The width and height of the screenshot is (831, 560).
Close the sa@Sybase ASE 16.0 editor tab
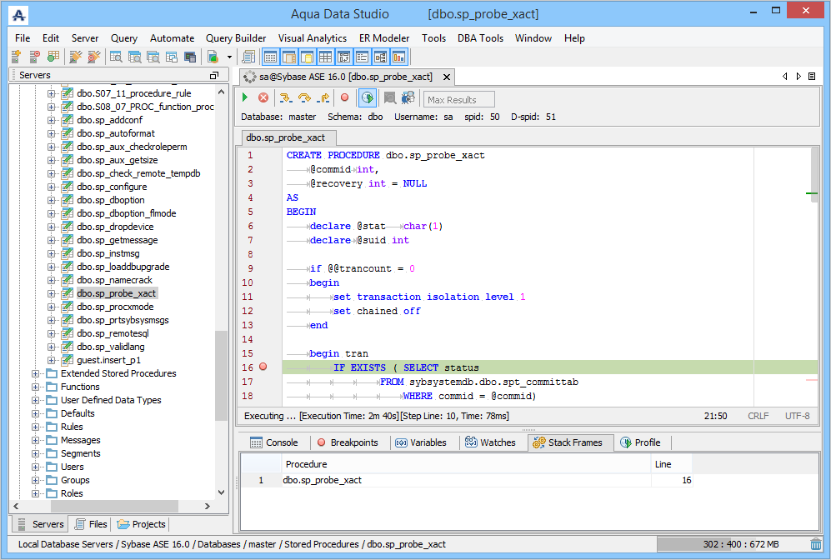tap(447, 77)
